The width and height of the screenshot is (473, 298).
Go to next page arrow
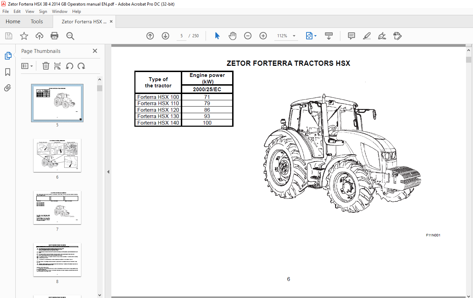point(165,36)
